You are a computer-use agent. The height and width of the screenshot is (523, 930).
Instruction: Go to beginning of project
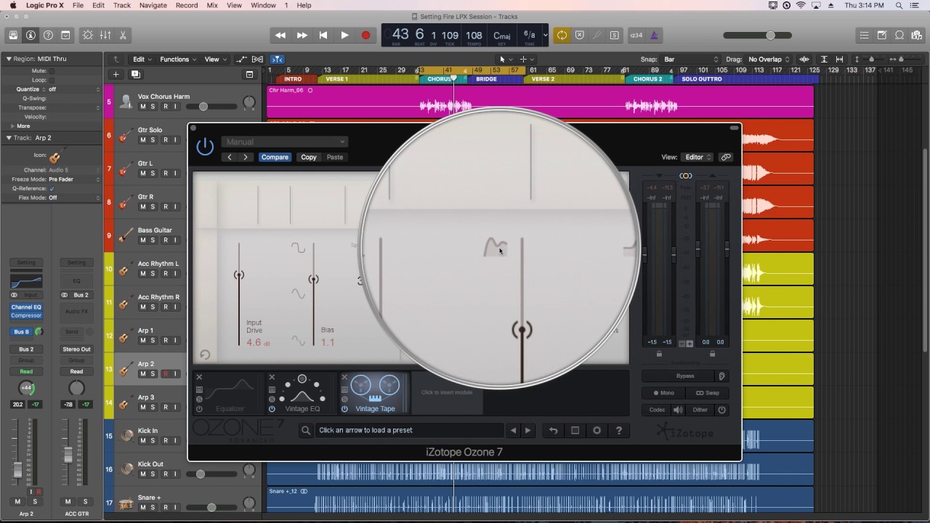point(323,35)
